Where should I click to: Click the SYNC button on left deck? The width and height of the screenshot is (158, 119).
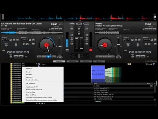(x=54, y=57)
